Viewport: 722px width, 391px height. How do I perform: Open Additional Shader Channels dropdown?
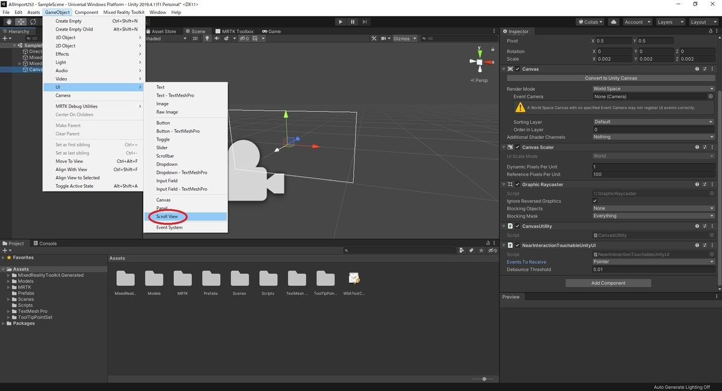coord(653,137)
